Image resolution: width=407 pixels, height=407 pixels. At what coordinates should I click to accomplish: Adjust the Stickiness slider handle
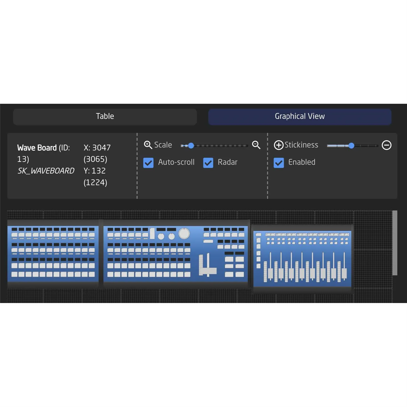(x=351, y=146)
